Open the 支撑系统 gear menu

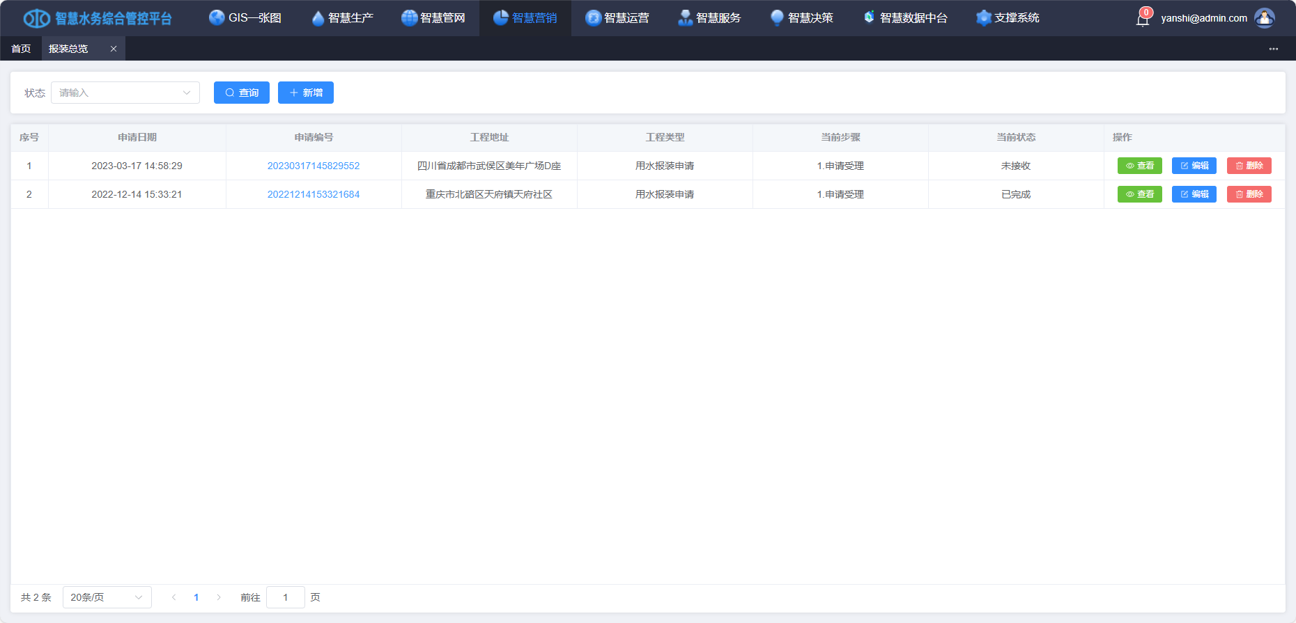pyautogui.click(x=1008, y=18)
